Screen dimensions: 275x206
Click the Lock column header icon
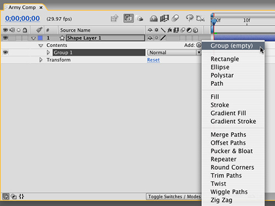click(x=25, y=30)
